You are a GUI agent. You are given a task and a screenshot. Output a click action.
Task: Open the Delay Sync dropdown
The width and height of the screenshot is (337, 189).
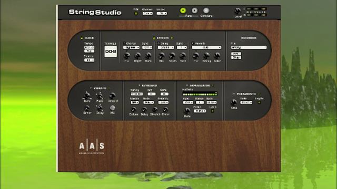pos(182,47)
